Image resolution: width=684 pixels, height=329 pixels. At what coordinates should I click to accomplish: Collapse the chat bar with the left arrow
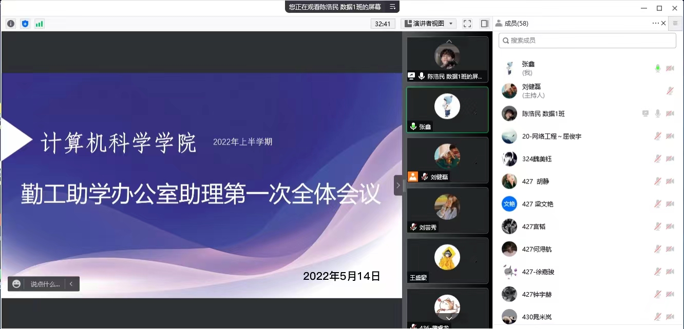pyautogui.click(x=71, y=284)
